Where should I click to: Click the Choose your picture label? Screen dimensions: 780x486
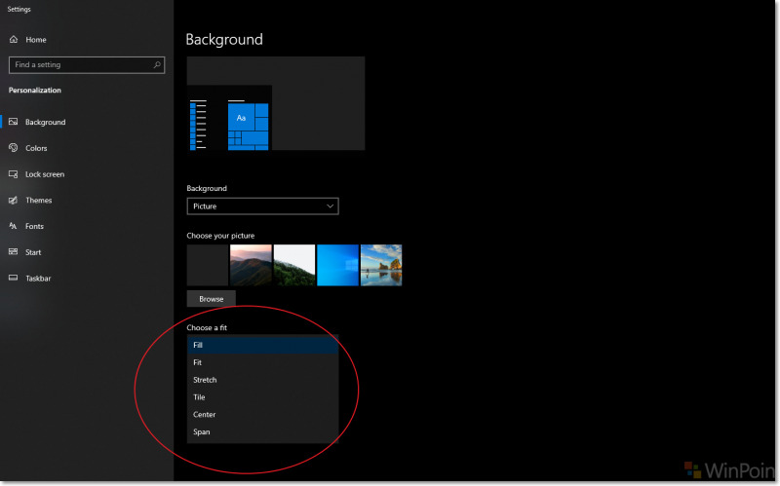220,236
